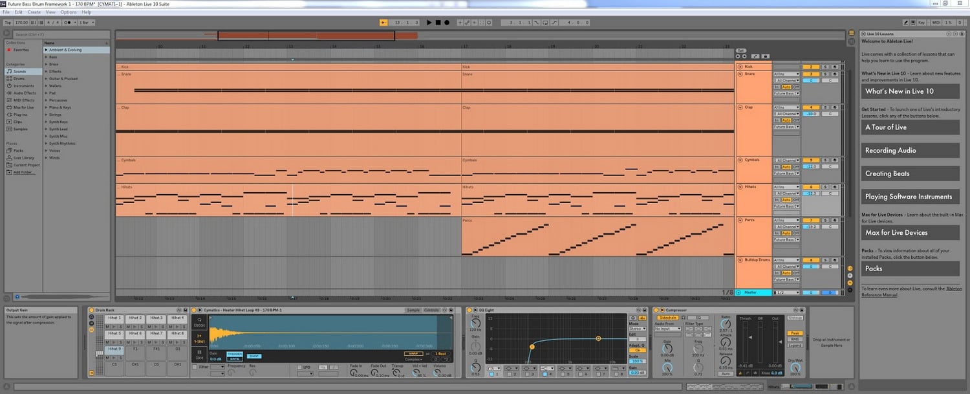The width and height of the screenshot is (970, 394).
Task: Solo the Hihats track
Action: click(x=825, y=187)
